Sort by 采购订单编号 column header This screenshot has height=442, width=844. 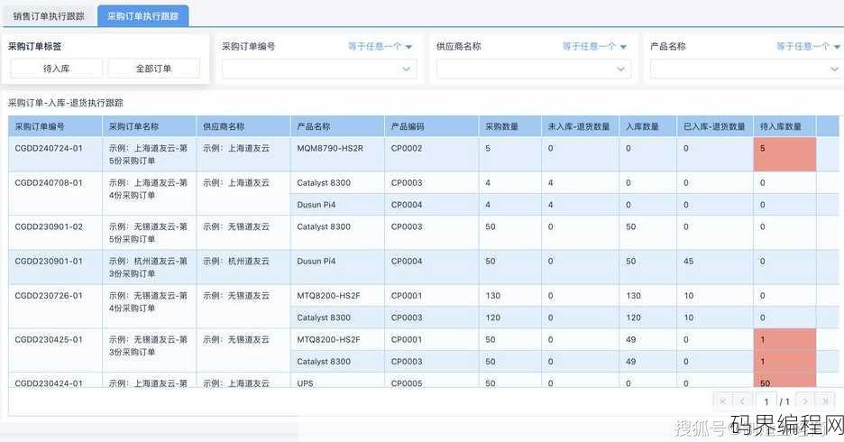55,126
